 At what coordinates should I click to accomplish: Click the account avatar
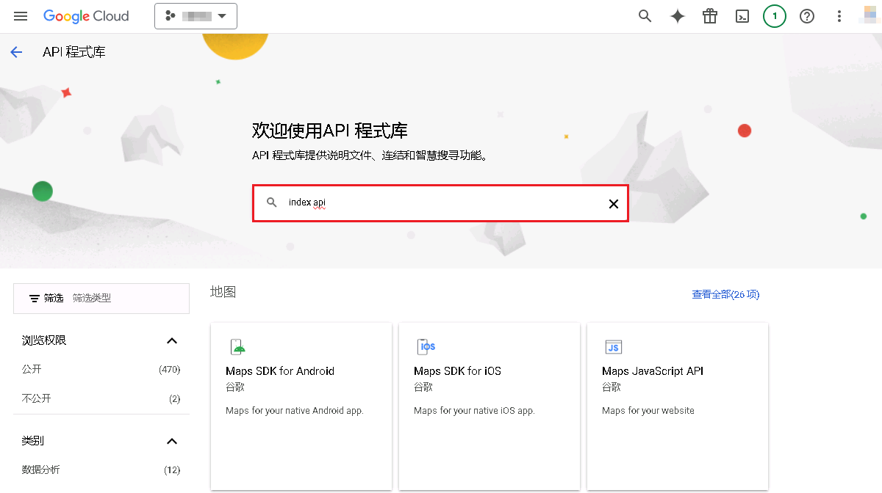click(870, 16)
